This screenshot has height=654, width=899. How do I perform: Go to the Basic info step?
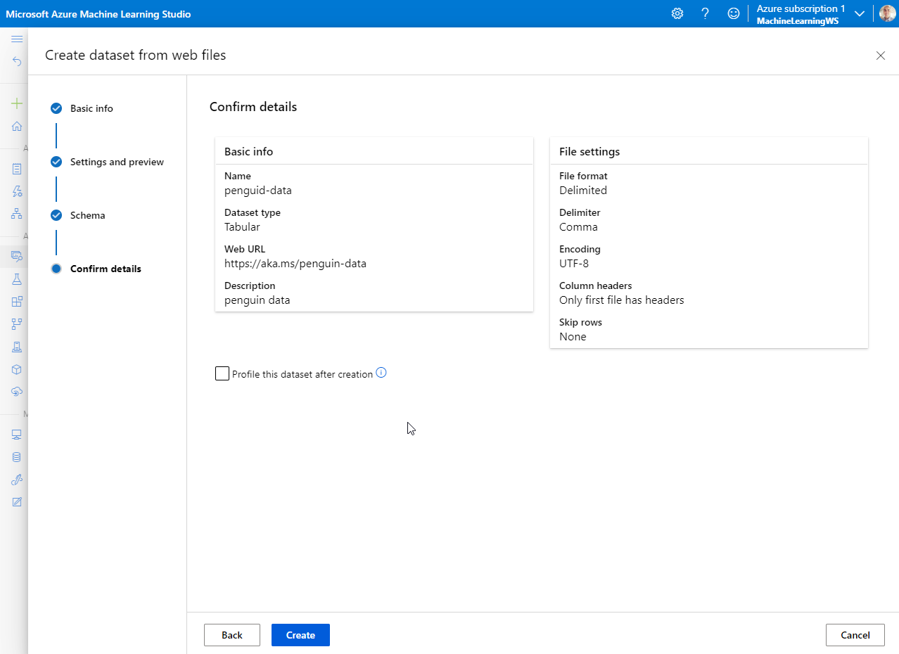tap(91, 108)
